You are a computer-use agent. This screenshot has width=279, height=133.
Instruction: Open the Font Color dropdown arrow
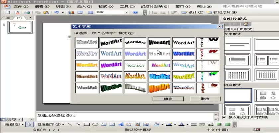click(x=187, y=124)
